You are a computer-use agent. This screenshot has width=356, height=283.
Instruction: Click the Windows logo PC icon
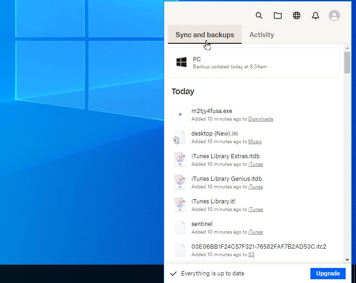(x=182, y=62)
